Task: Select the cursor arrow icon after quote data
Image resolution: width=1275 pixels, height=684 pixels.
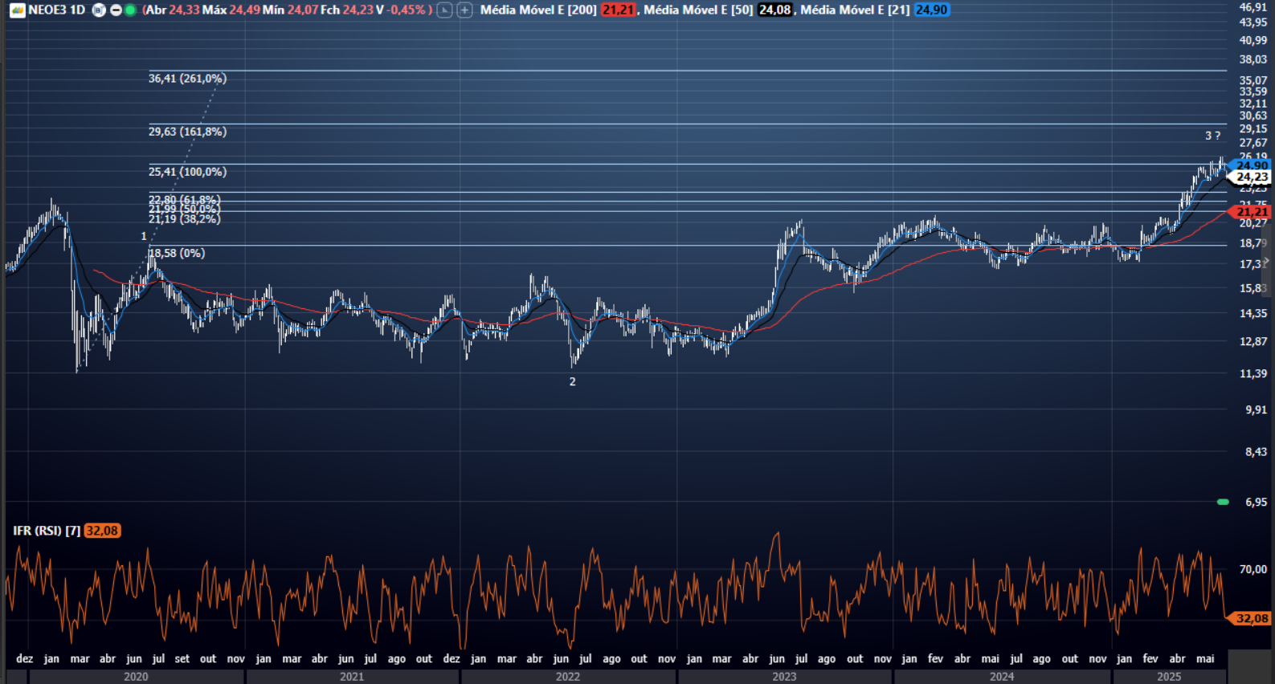Action: coord(444,10)
